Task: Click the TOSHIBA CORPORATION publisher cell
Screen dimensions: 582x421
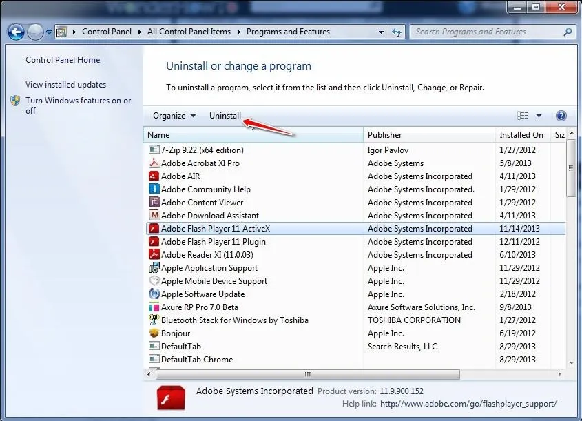Action: coord(414,320)
